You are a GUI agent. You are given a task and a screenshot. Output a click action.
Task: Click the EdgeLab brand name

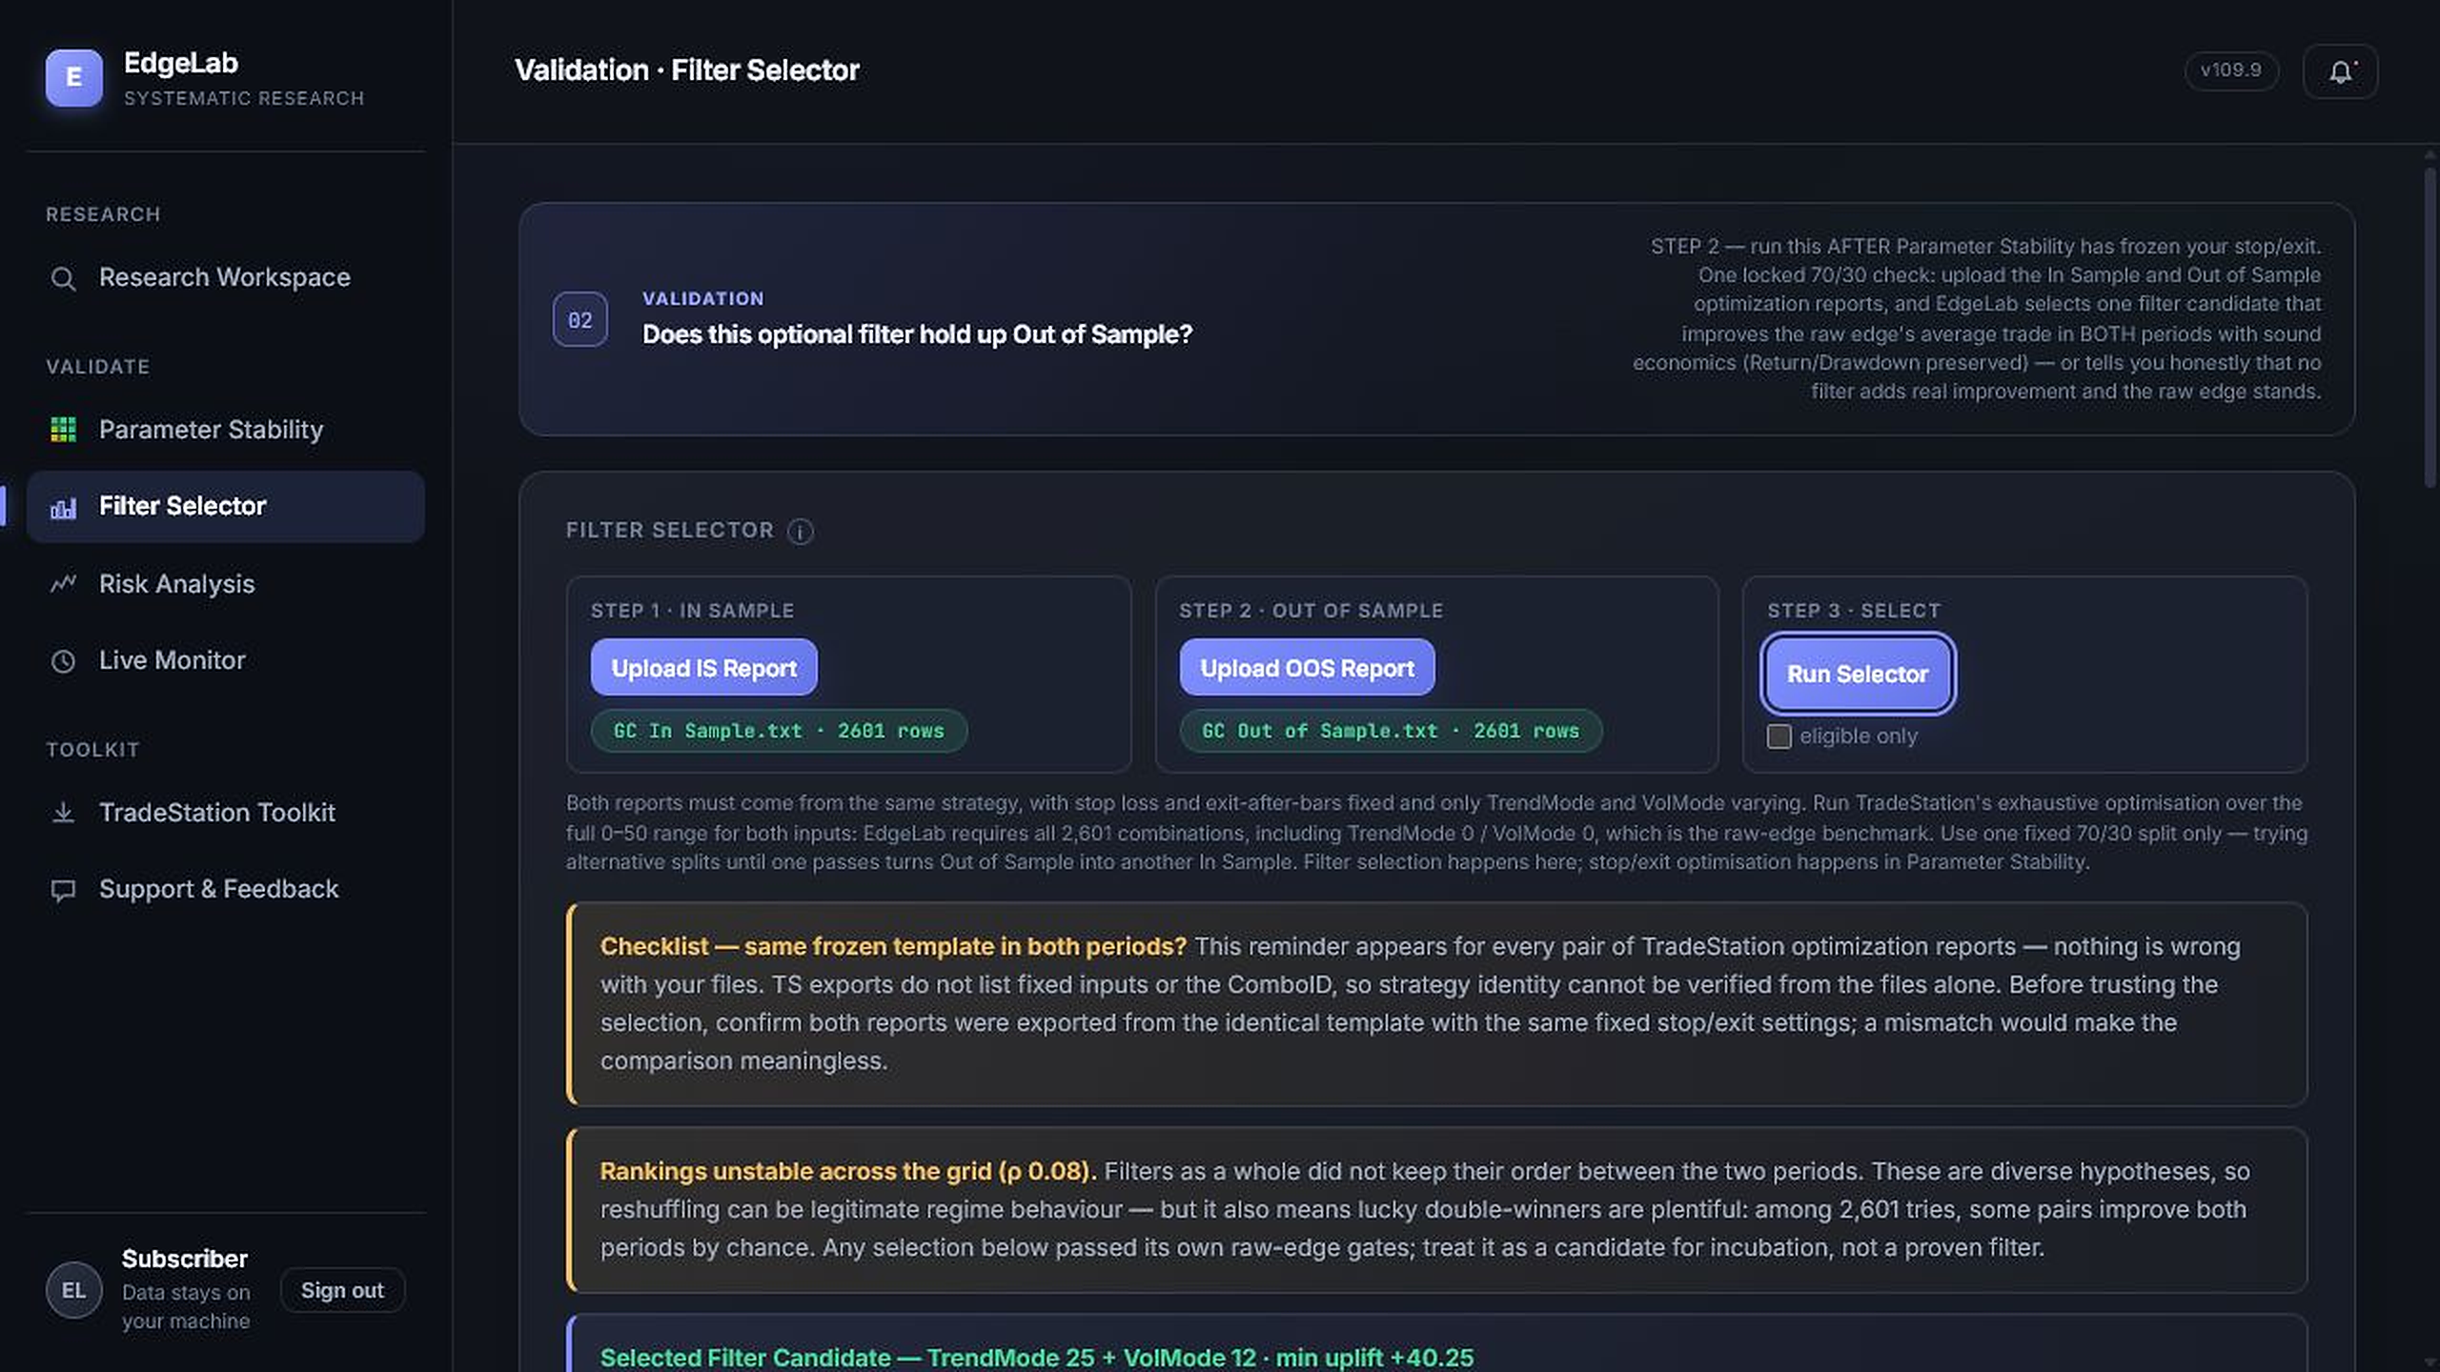pyautogui.click(x=181, y=63)
